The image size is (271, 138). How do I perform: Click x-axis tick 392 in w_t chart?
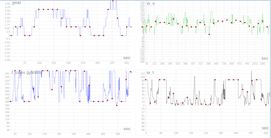tap(221, 133)
